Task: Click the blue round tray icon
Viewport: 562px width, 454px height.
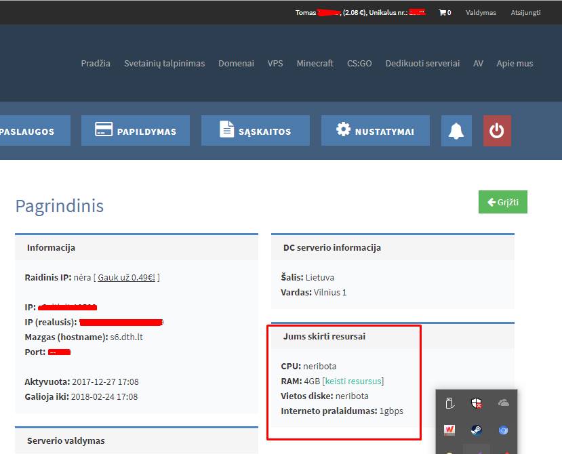Action: [x=503, y=430]
